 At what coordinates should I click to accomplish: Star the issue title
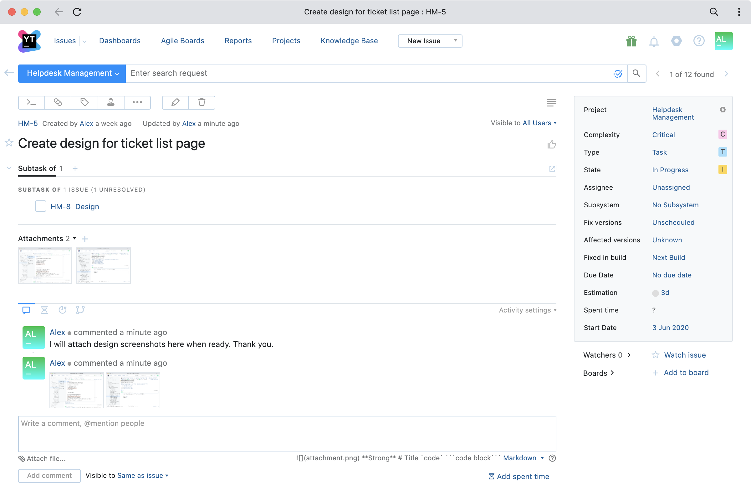[9, 143]
